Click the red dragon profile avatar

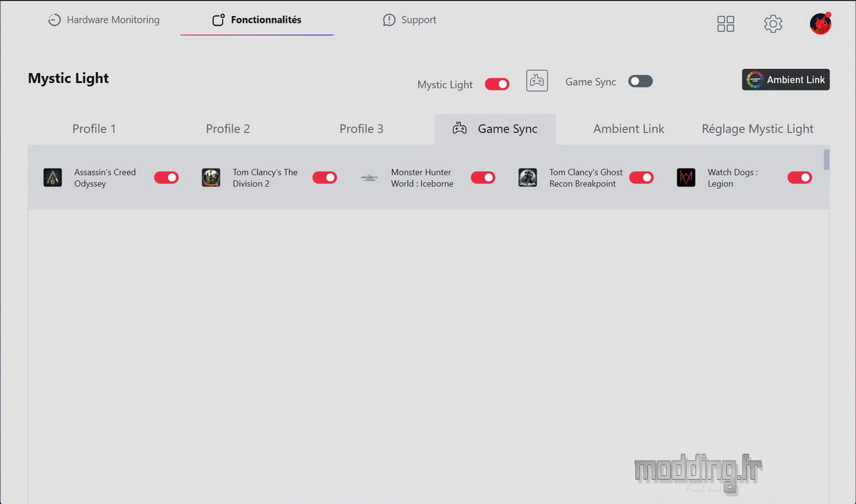(821, 23)
